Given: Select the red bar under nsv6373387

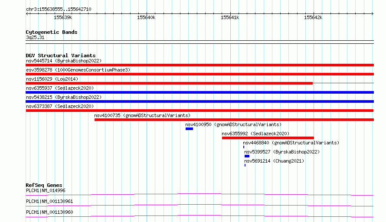Looking at the screenshot, I should click(200, 111).
